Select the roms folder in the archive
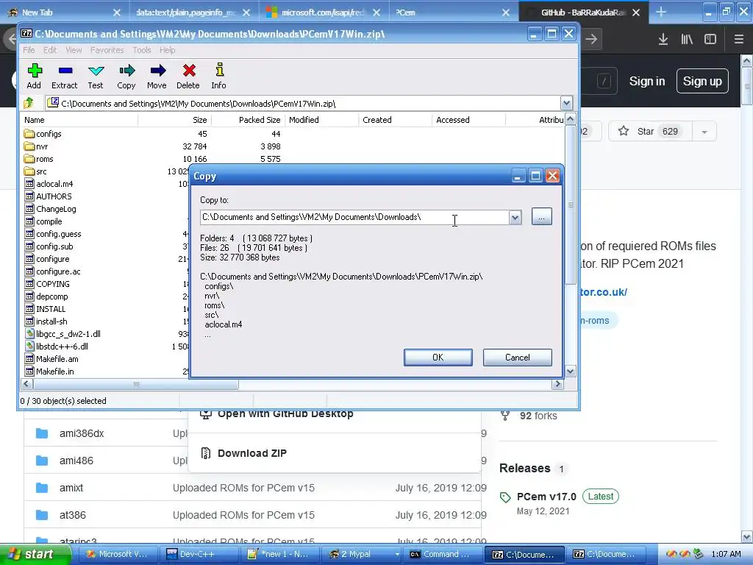This screenshot has height=565, width=753. click(38, 159)
